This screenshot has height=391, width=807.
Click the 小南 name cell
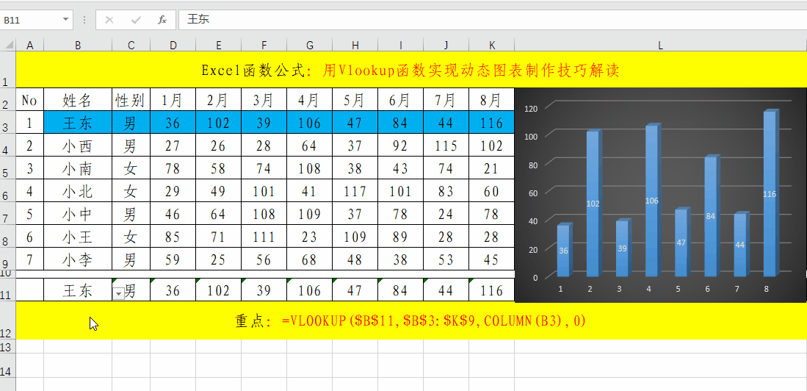(78, 168)
